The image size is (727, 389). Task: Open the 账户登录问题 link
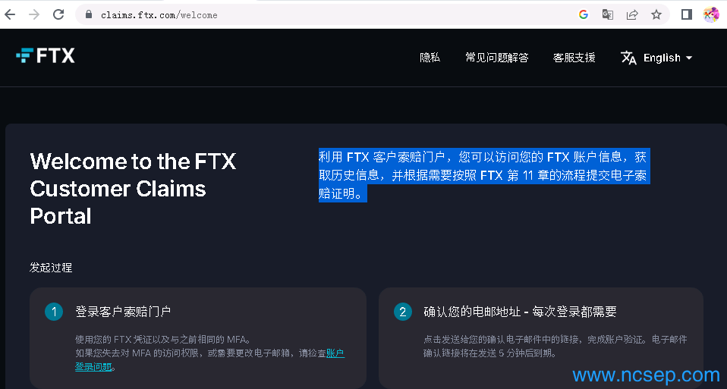[335, 353]
